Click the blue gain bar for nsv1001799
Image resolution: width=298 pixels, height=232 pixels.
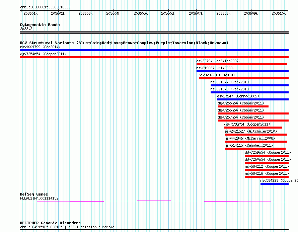pos(154,50)
